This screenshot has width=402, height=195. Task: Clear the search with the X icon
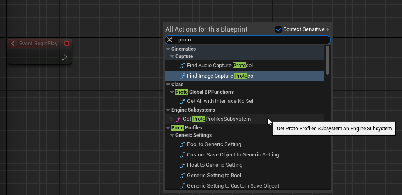tap(170, 40)
